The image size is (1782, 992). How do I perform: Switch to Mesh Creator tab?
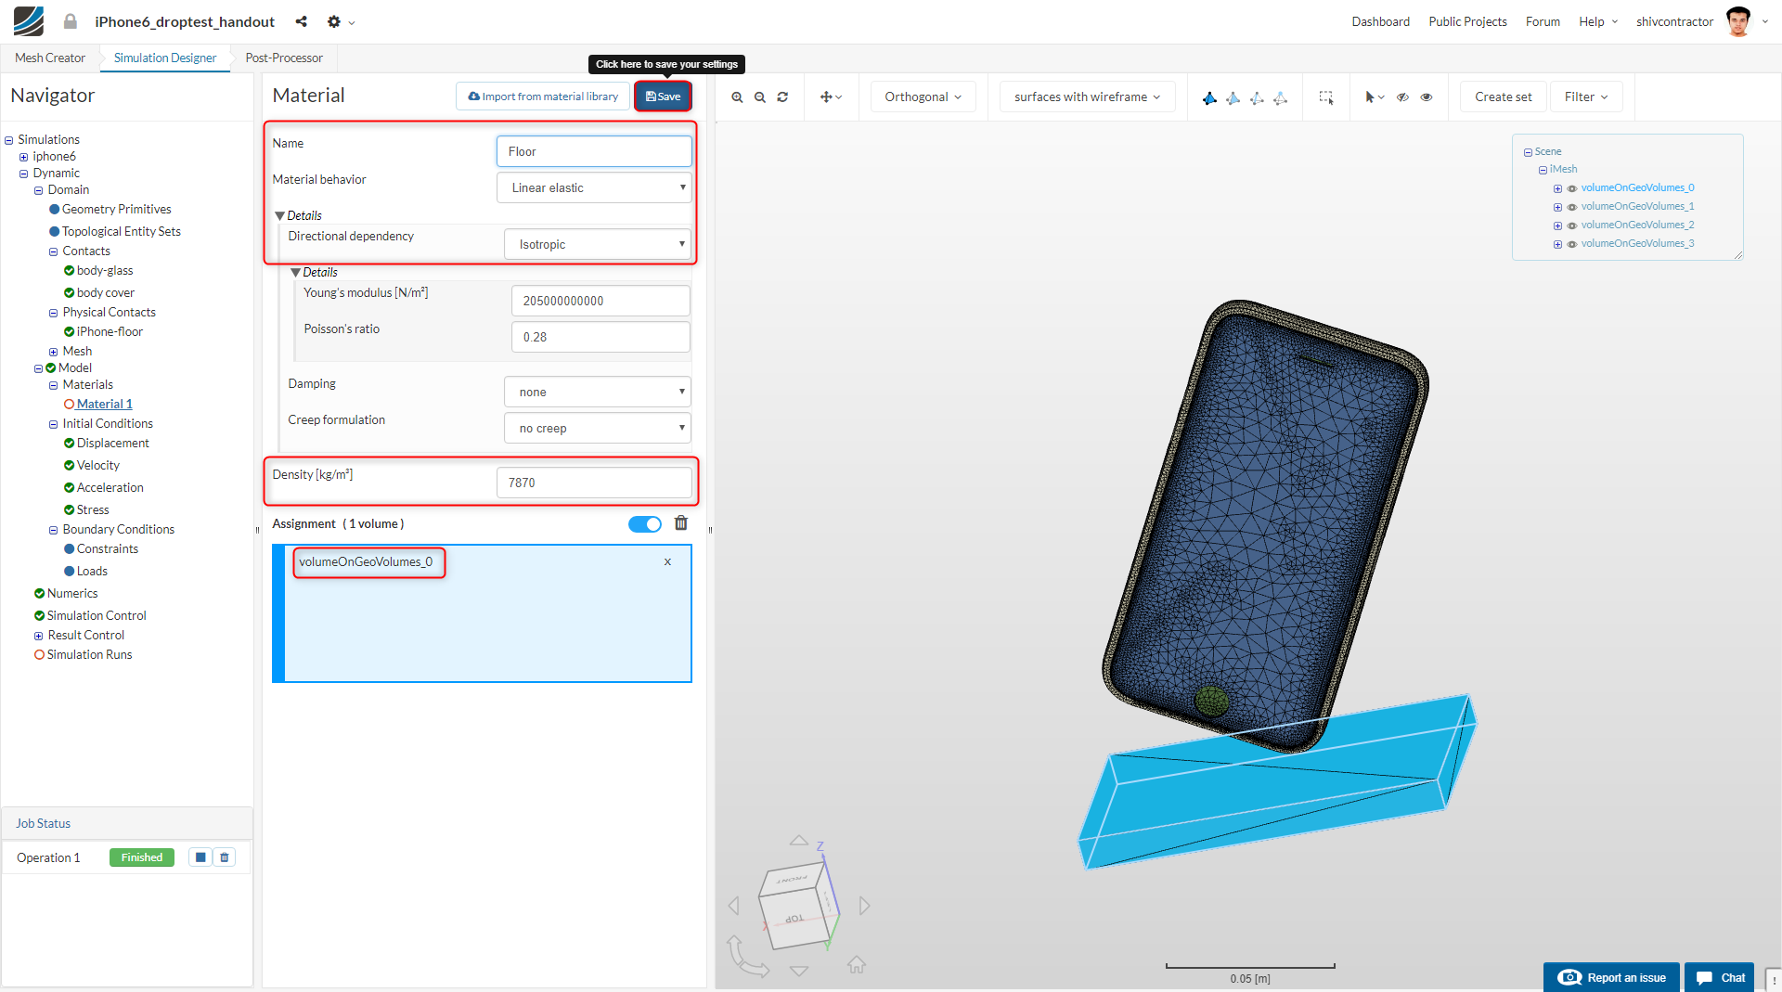click(x=50, y=58)
